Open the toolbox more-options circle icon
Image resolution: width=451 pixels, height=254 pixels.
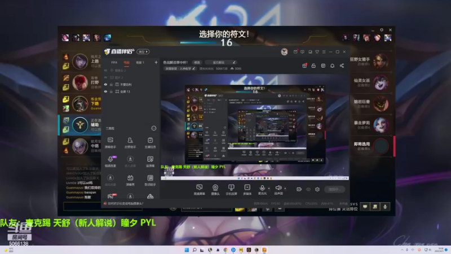tap(153, 128)
